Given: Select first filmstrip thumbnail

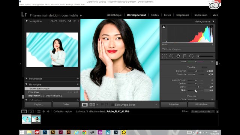Looking at the screenshot, I should (27, 119).
